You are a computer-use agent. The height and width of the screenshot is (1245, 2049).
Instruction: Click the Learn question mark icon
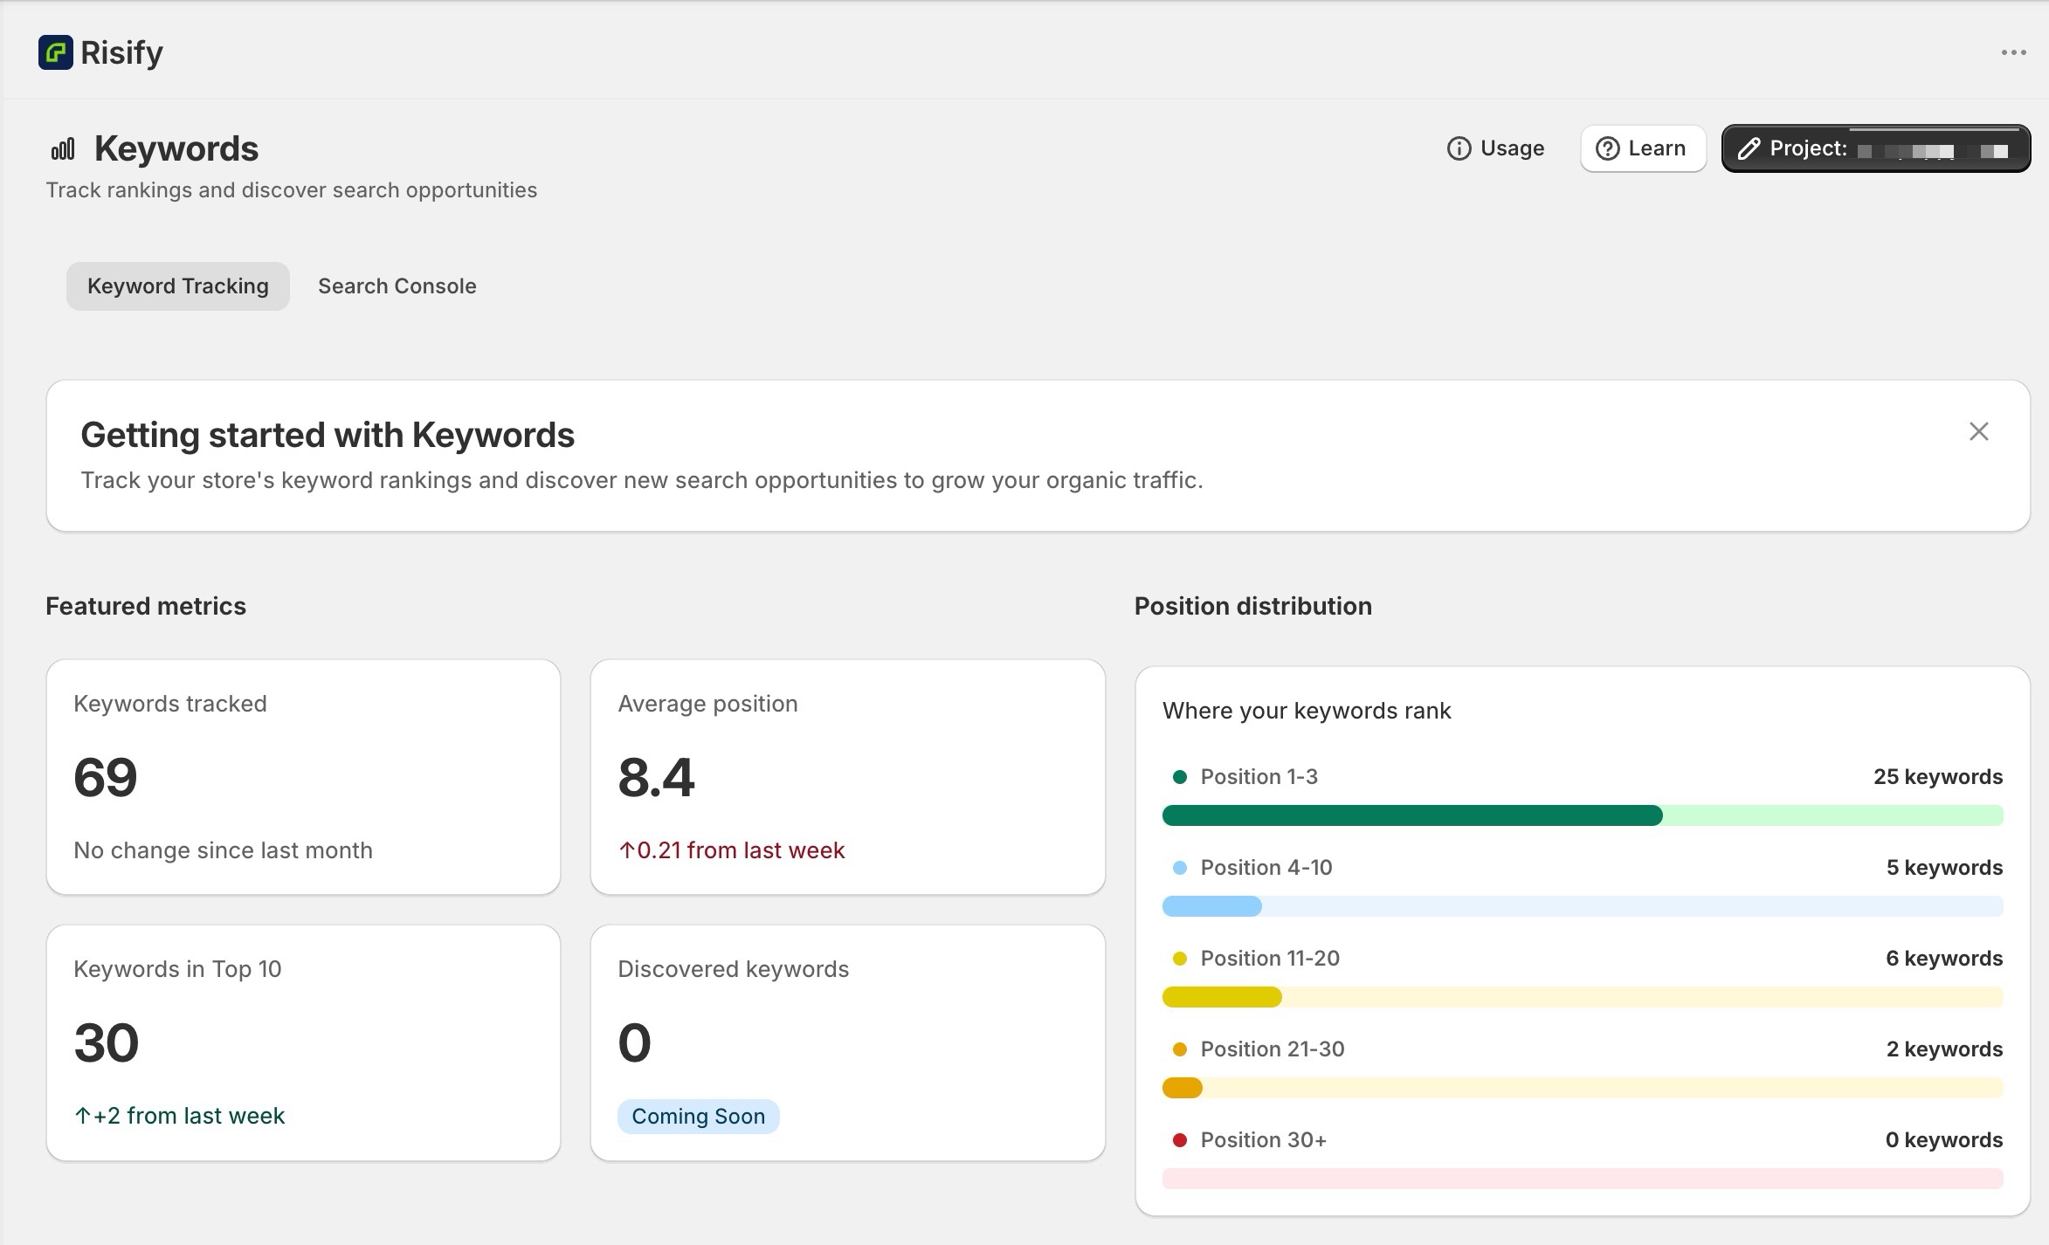pos(1607,148)
